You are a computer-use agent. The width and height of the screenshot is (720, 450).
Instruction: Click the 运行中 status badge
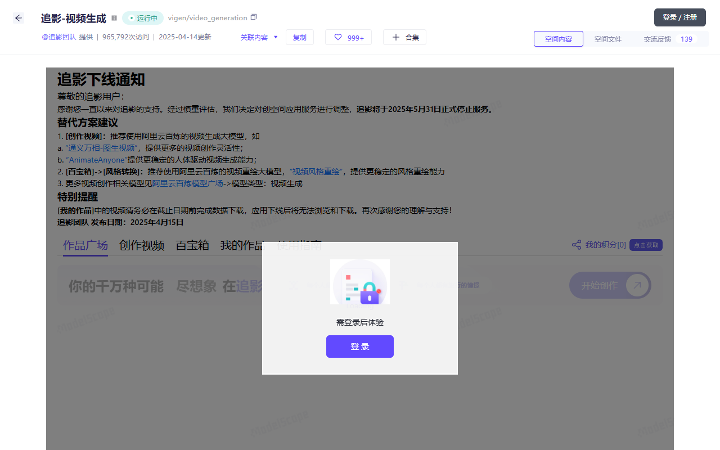pyautogui.click(x=143, y=18)
